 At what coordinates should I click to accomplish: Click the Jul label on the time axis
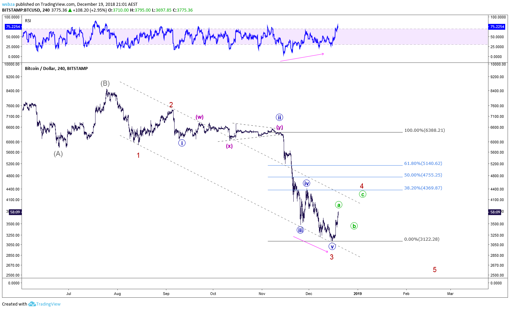pyautogui.click(x=69, y=294)
